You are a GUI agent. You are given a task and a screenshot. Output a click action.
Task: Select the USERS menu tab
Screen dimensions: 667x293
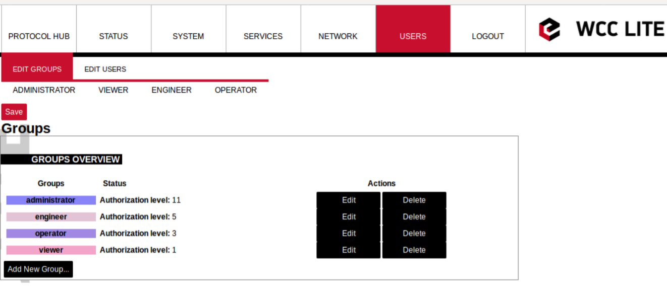pyautogui.click(x=413, y=29)
